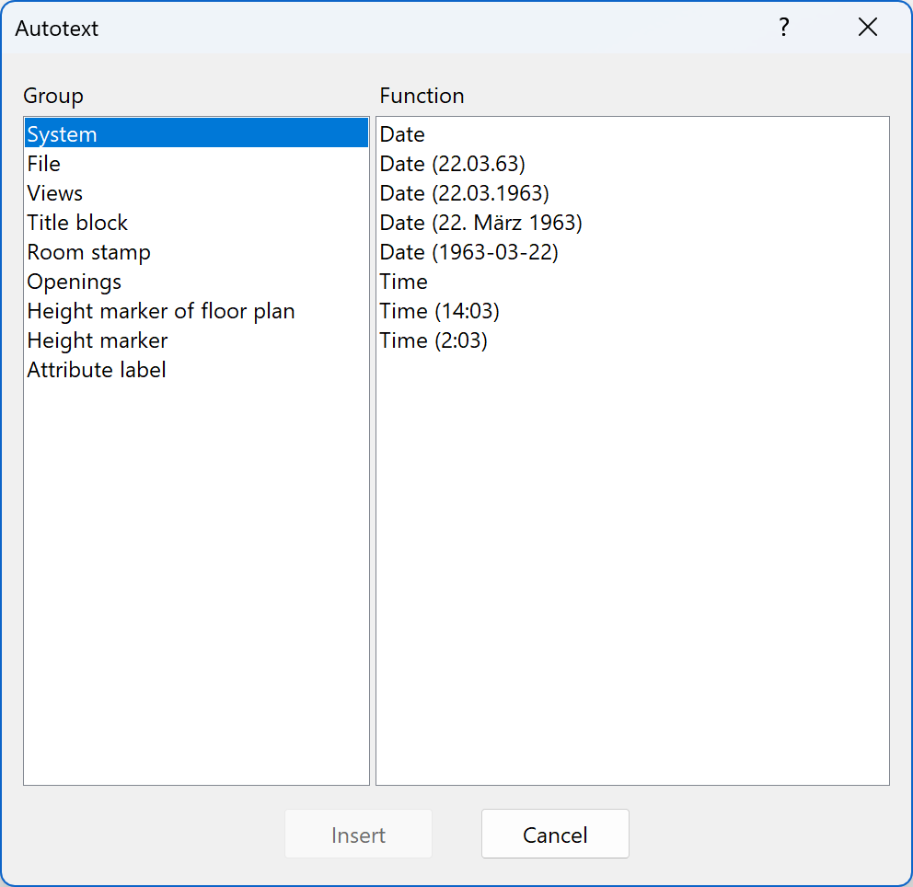Choose the plain Time function
Screen dimensions: 913x887
click(x=404, y=282)
